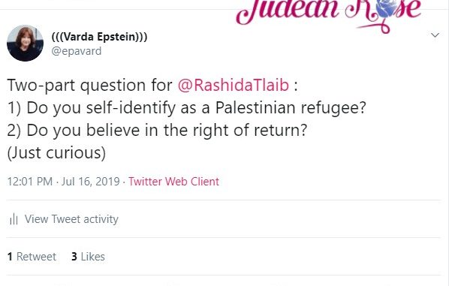449x286 pixels.
Task: Click the Judean Rose logo text
Action: [x=328, y=10]
